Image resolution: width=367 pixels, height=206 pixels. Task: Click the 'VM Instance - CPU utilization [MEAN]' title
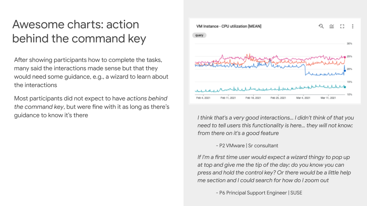223,26
